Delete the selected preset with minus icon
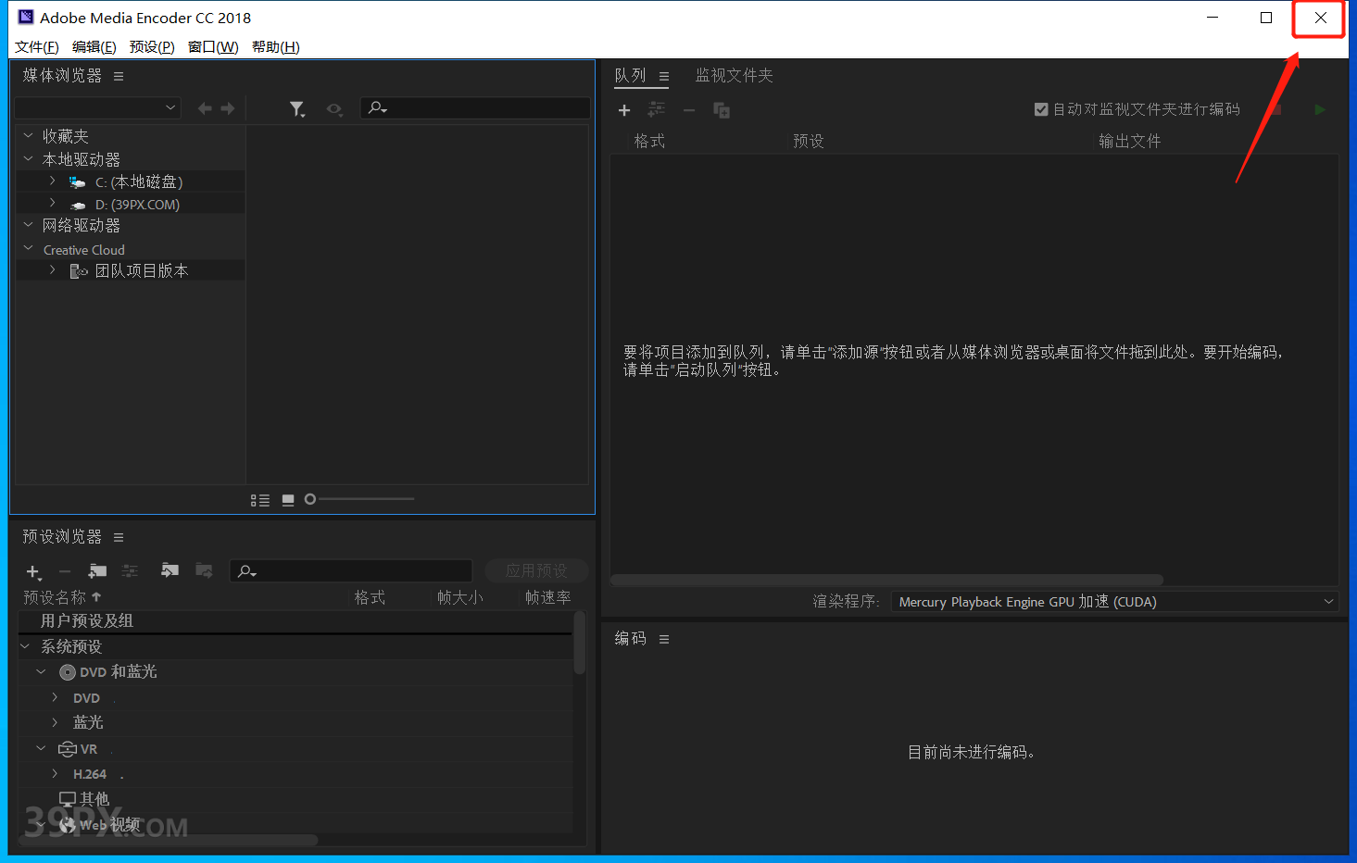This screenshot has height=863, width=1357. [65, 572]
